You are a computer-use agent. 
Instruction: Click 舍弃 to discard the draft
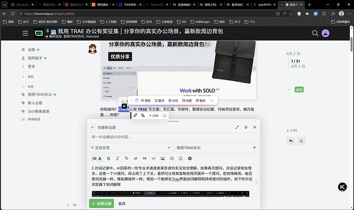coord(122,204)
